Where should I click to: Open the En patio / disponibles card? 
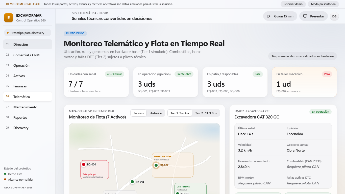coord(235,82)
